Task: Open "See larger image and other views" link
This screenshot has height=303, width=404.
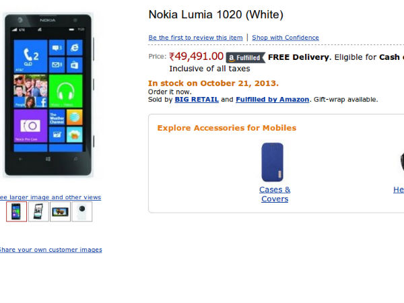Action: [49, 197]
